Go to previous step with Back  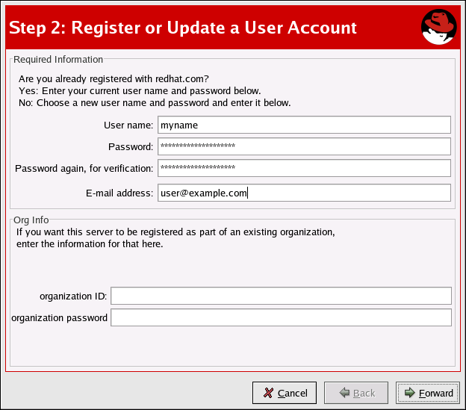pos(355,393)
